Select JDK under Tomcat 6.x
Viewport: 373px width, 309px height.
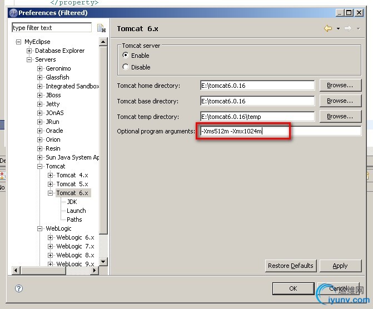[x=72, y=202]
